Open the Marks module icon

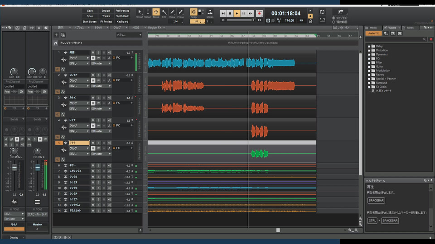[210, 12]
